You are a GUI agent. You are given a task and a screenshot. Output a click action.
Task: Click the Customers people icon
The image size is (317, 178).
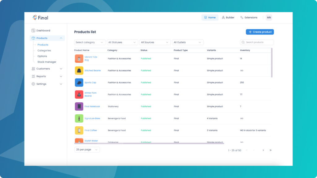pyautogui.click(x=33, y=69)
